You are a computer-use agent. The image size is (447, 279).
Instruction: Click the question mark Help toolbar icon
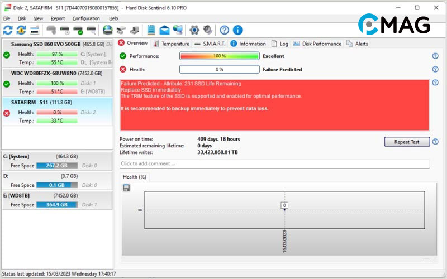coord(225,30)
